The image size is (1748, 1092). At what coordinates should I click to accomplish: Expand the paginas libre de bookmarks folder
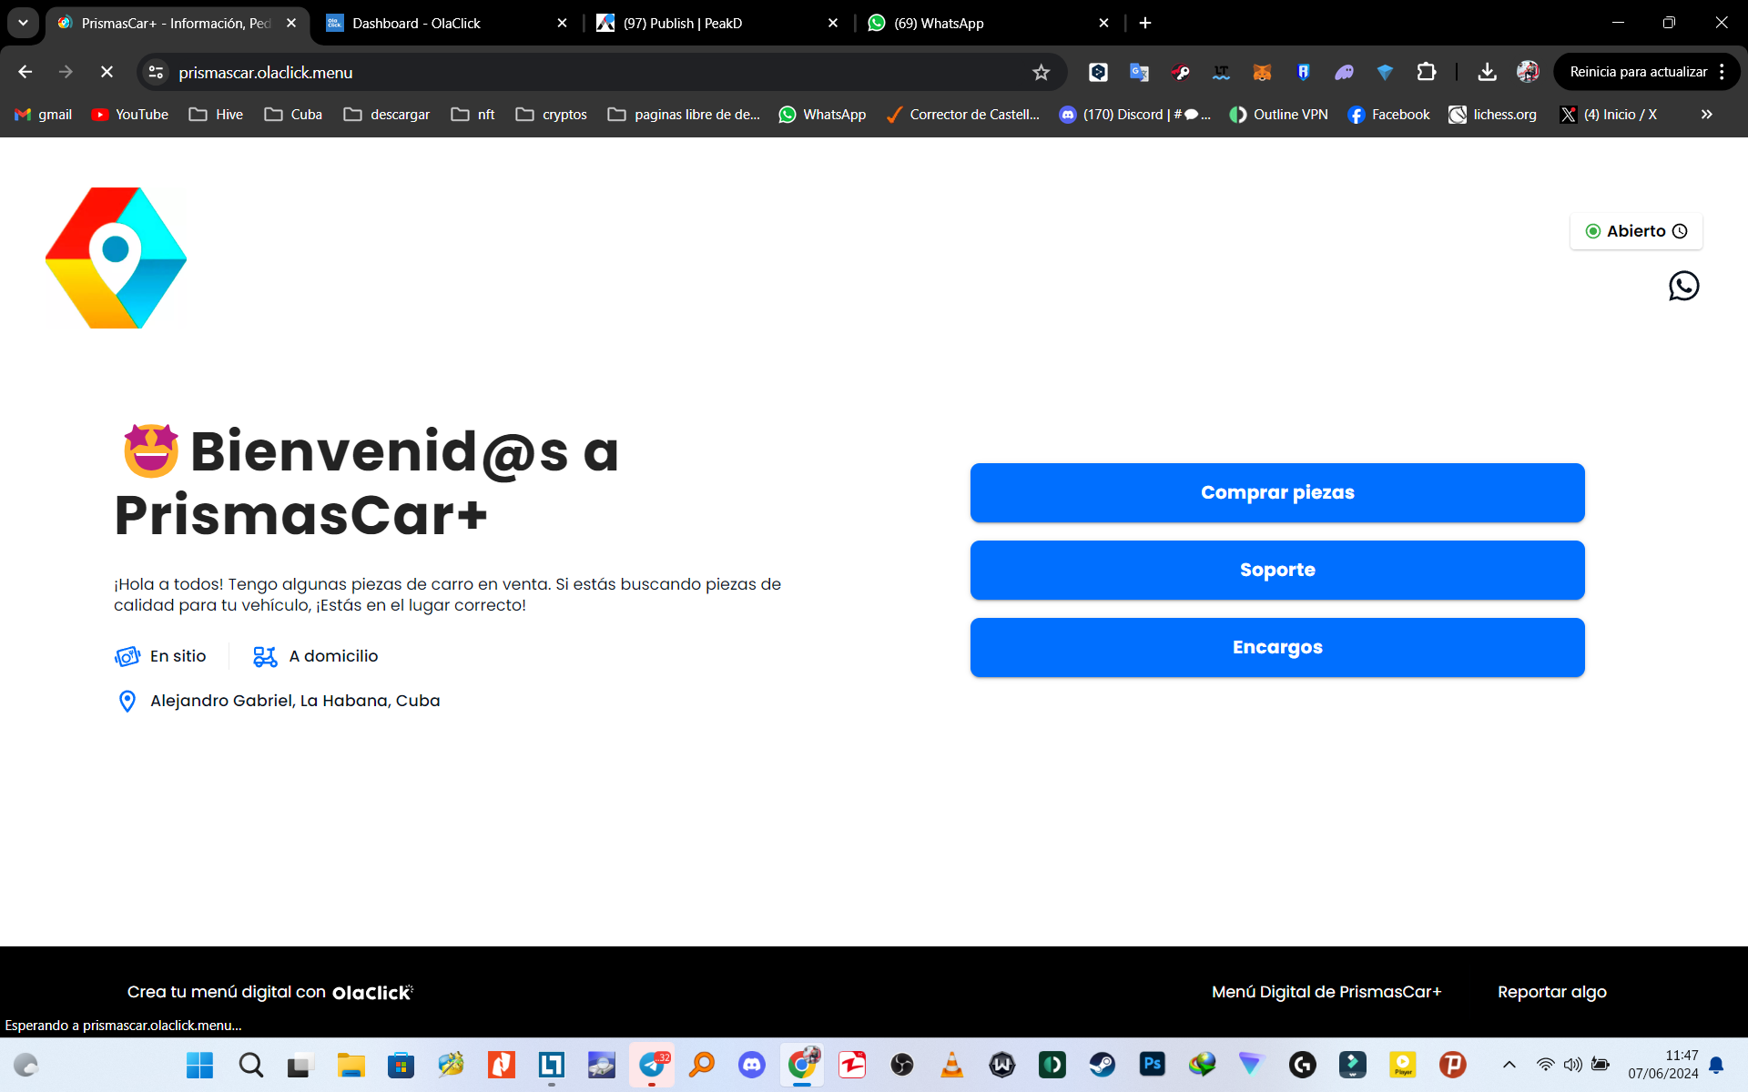pyautogui.click(x=684, y=115)
